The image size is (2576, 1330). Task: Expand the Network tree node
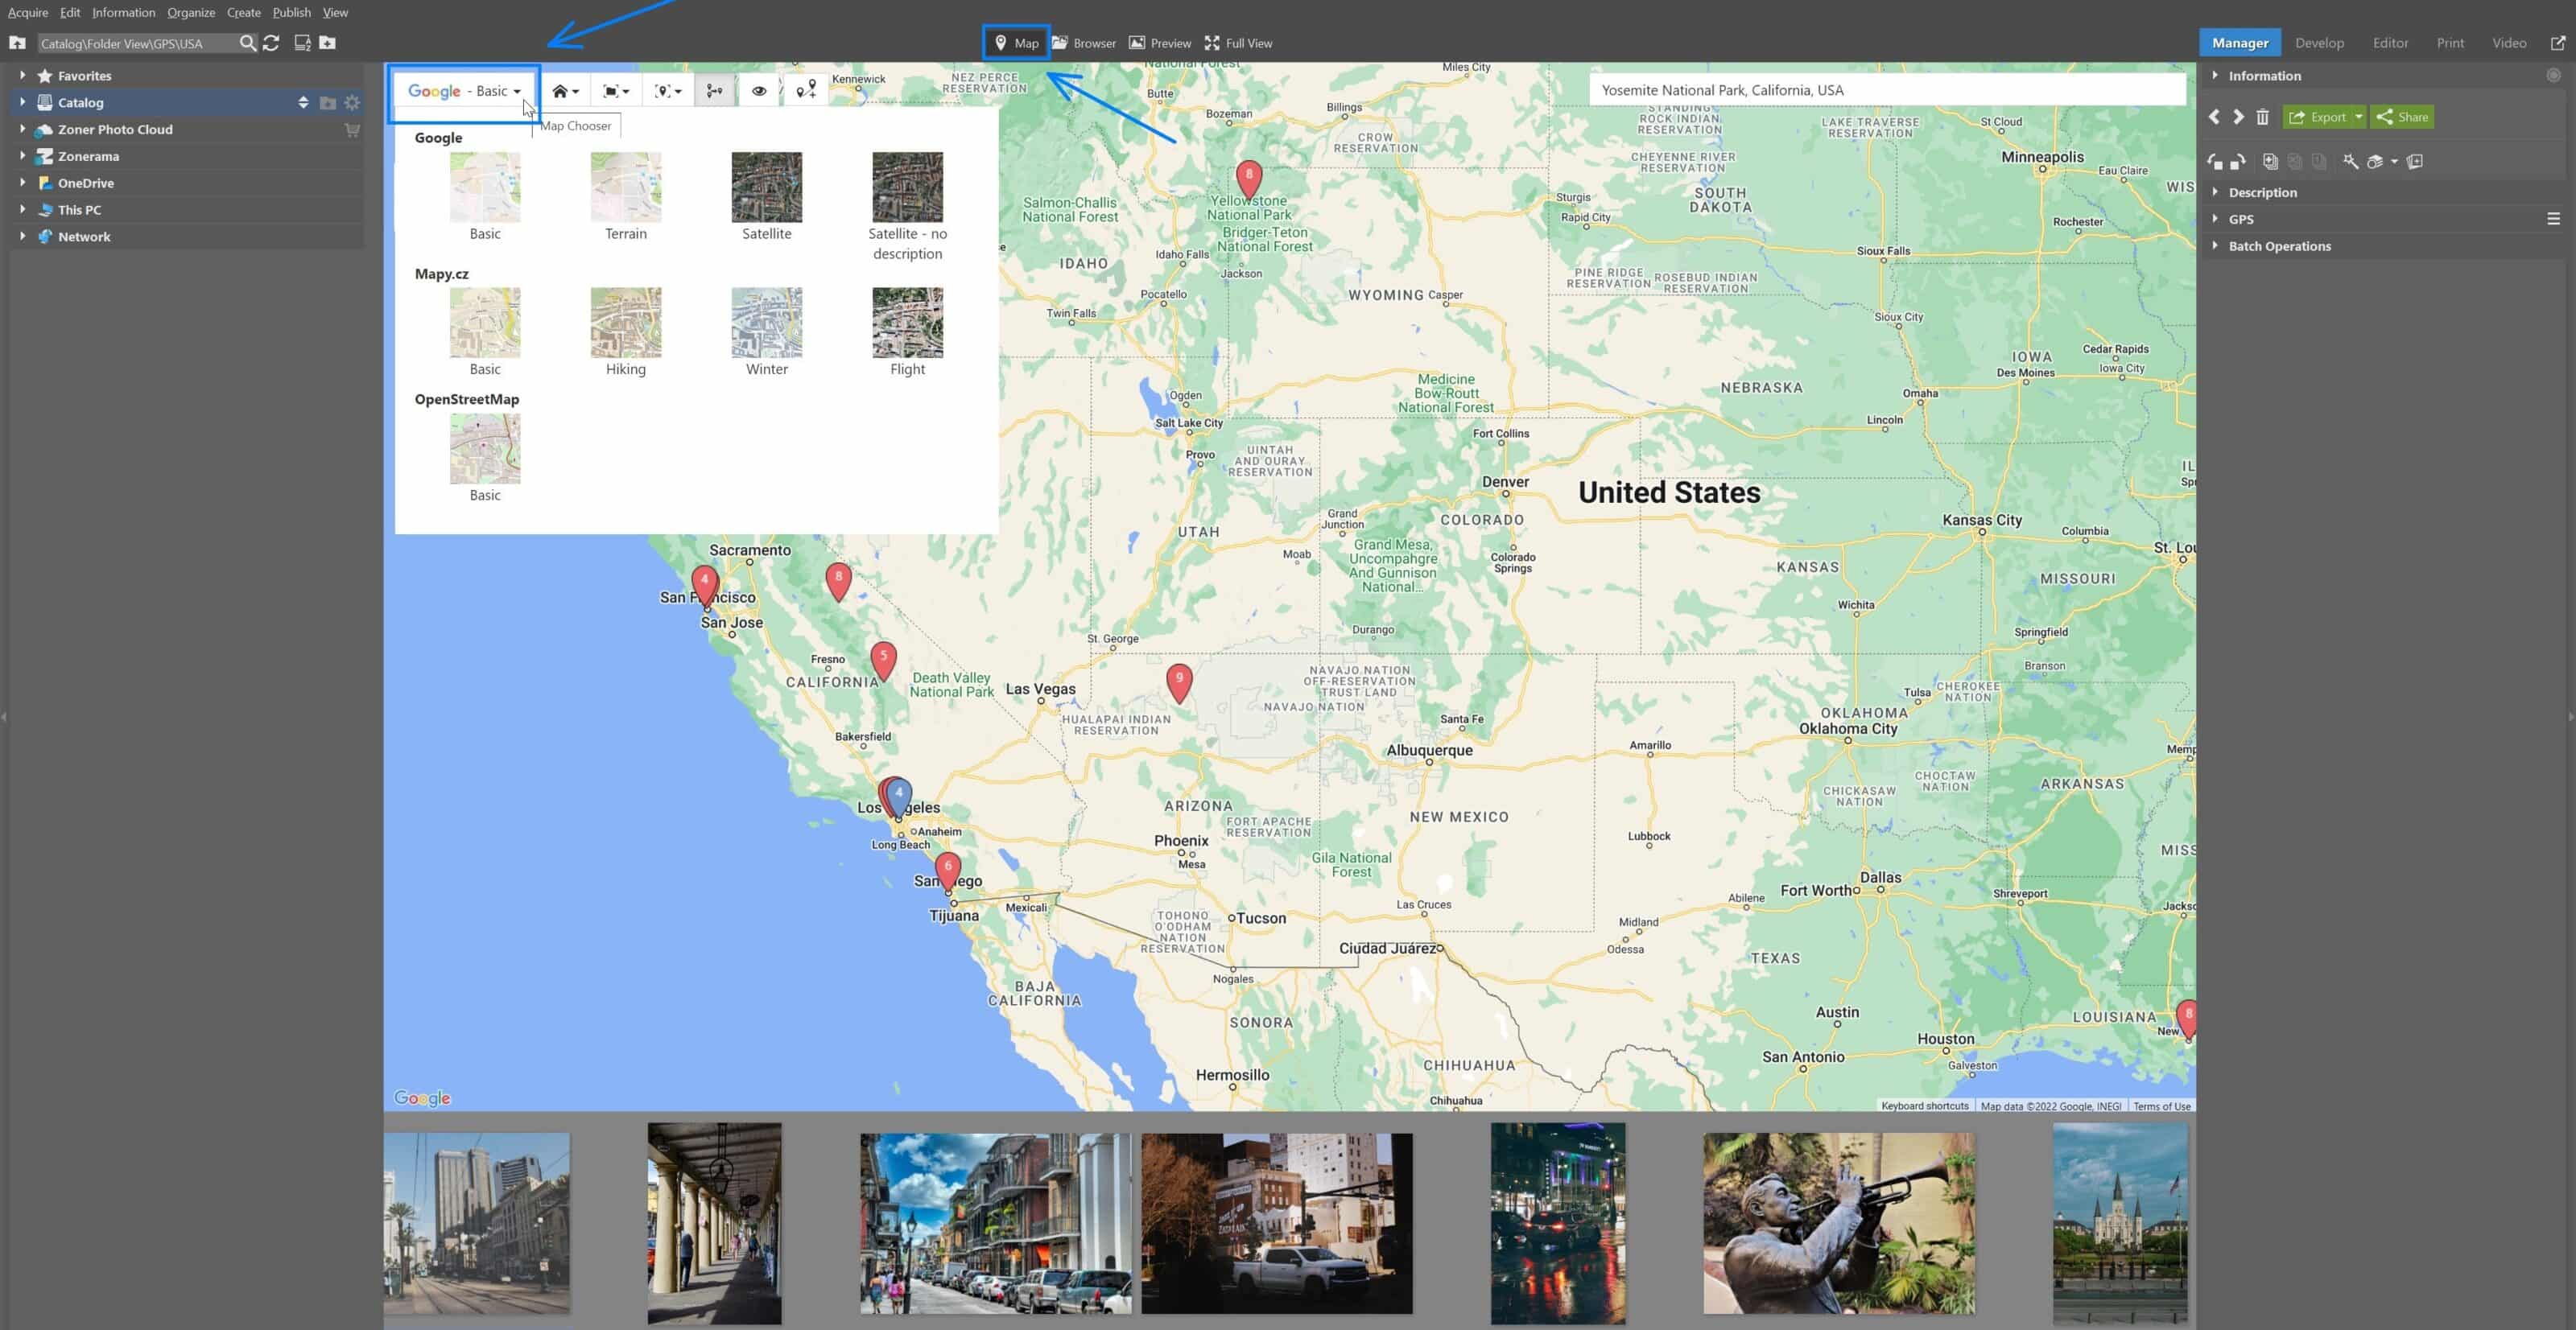[22, 237]
